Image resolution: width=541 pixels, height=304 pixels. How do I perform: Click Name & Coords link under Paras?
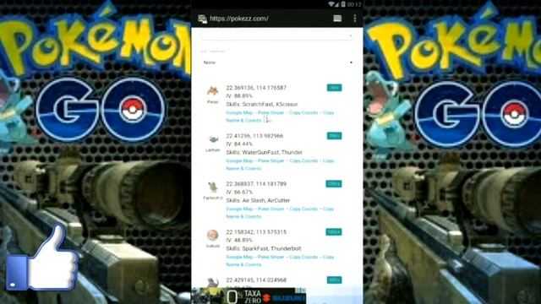coord(243,120)
